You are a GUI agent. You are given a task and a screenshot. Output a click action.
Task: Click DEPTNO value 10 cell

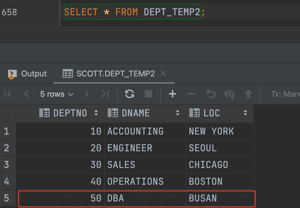[x=60, y=131]
